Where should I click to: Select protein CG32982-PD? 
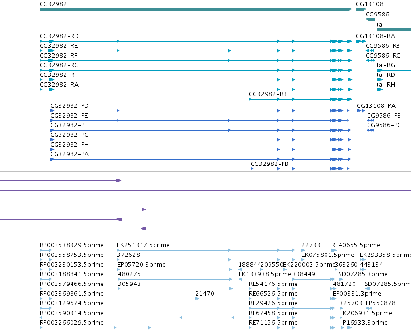point(200,111)
